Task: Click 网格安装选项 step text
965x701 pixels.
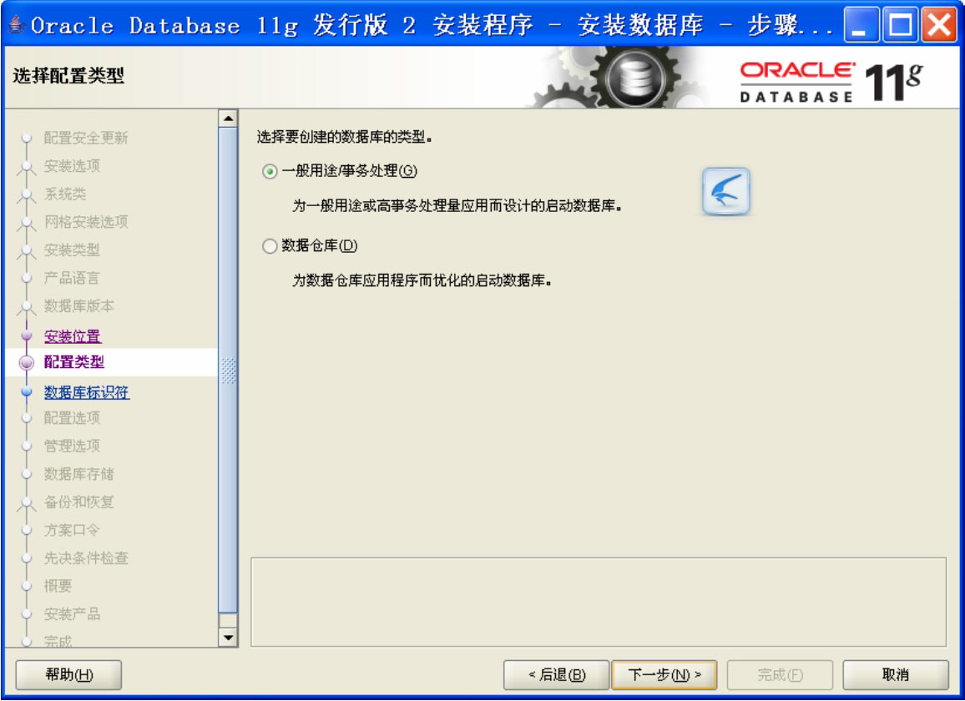Action: click(86, 221)
